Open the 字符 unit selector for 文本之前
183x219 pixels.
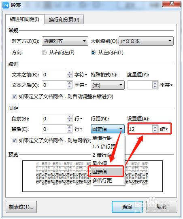pos(81,75)
